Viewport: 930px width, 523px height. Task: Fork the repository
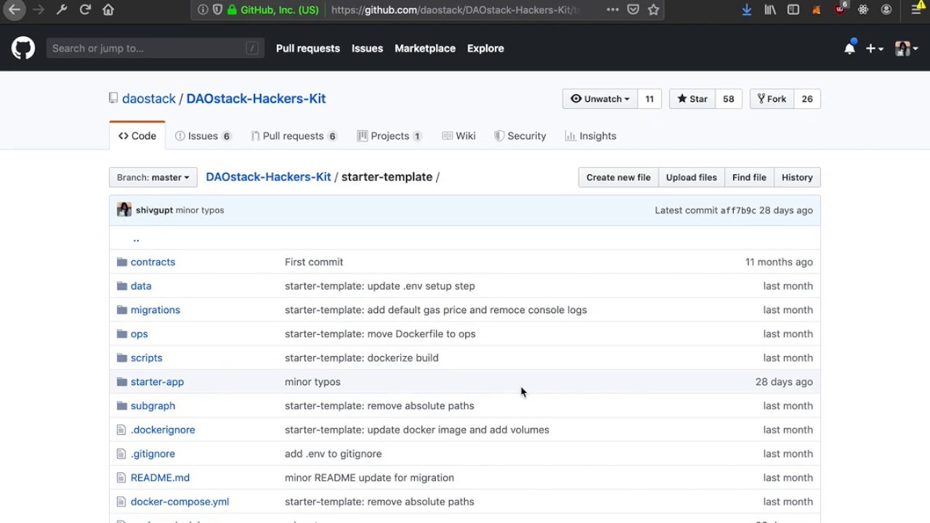[x=772, y=99]
